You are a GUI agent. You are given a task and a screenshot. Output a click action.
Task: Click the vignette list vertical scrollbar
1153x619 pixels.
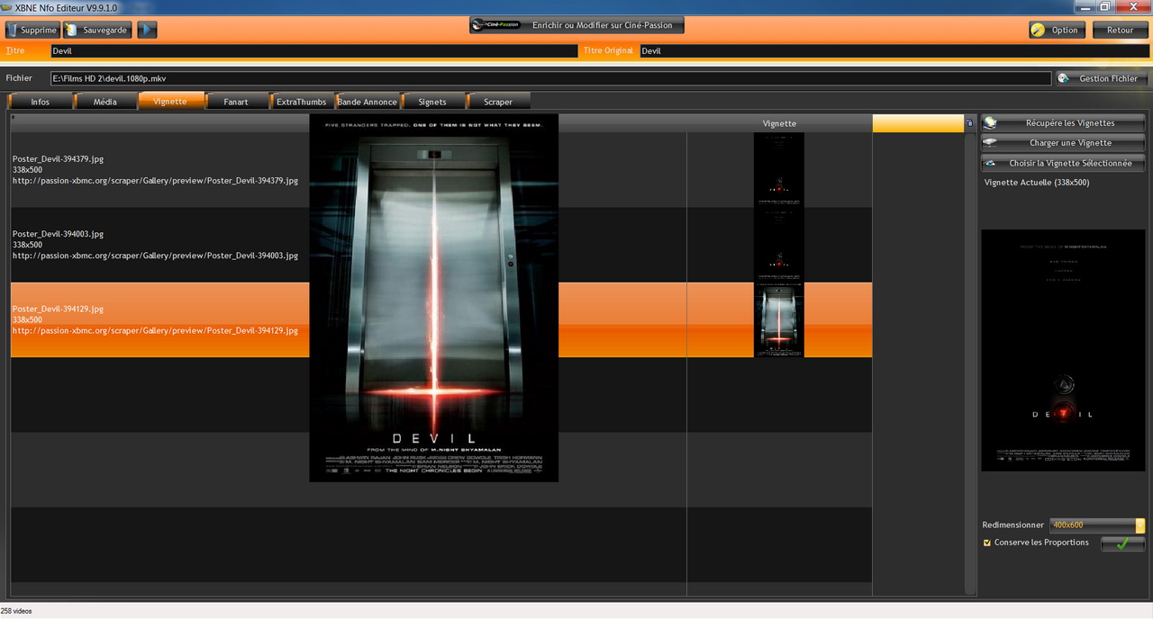point(969,360)
